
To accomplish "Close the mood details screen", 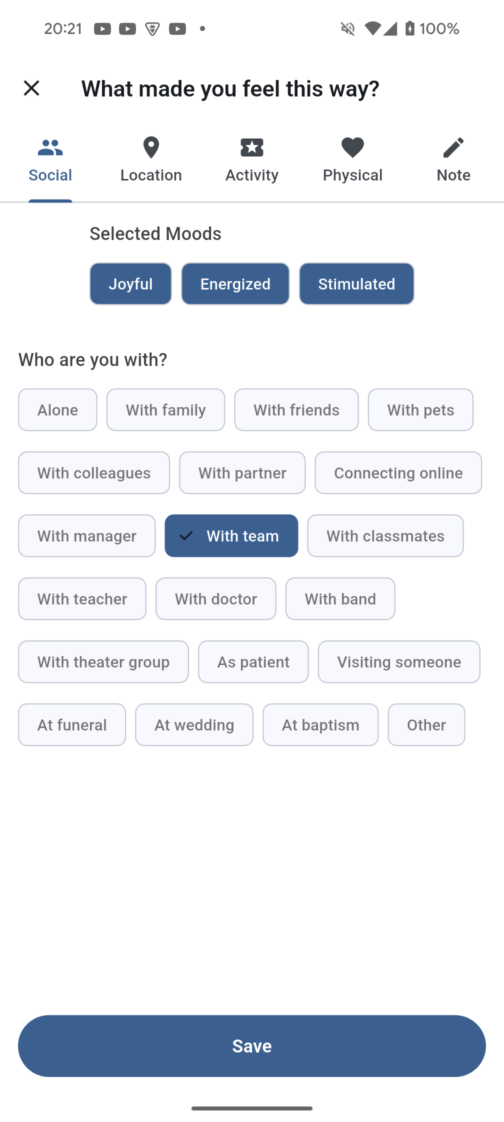I will [x=31, y=88].
